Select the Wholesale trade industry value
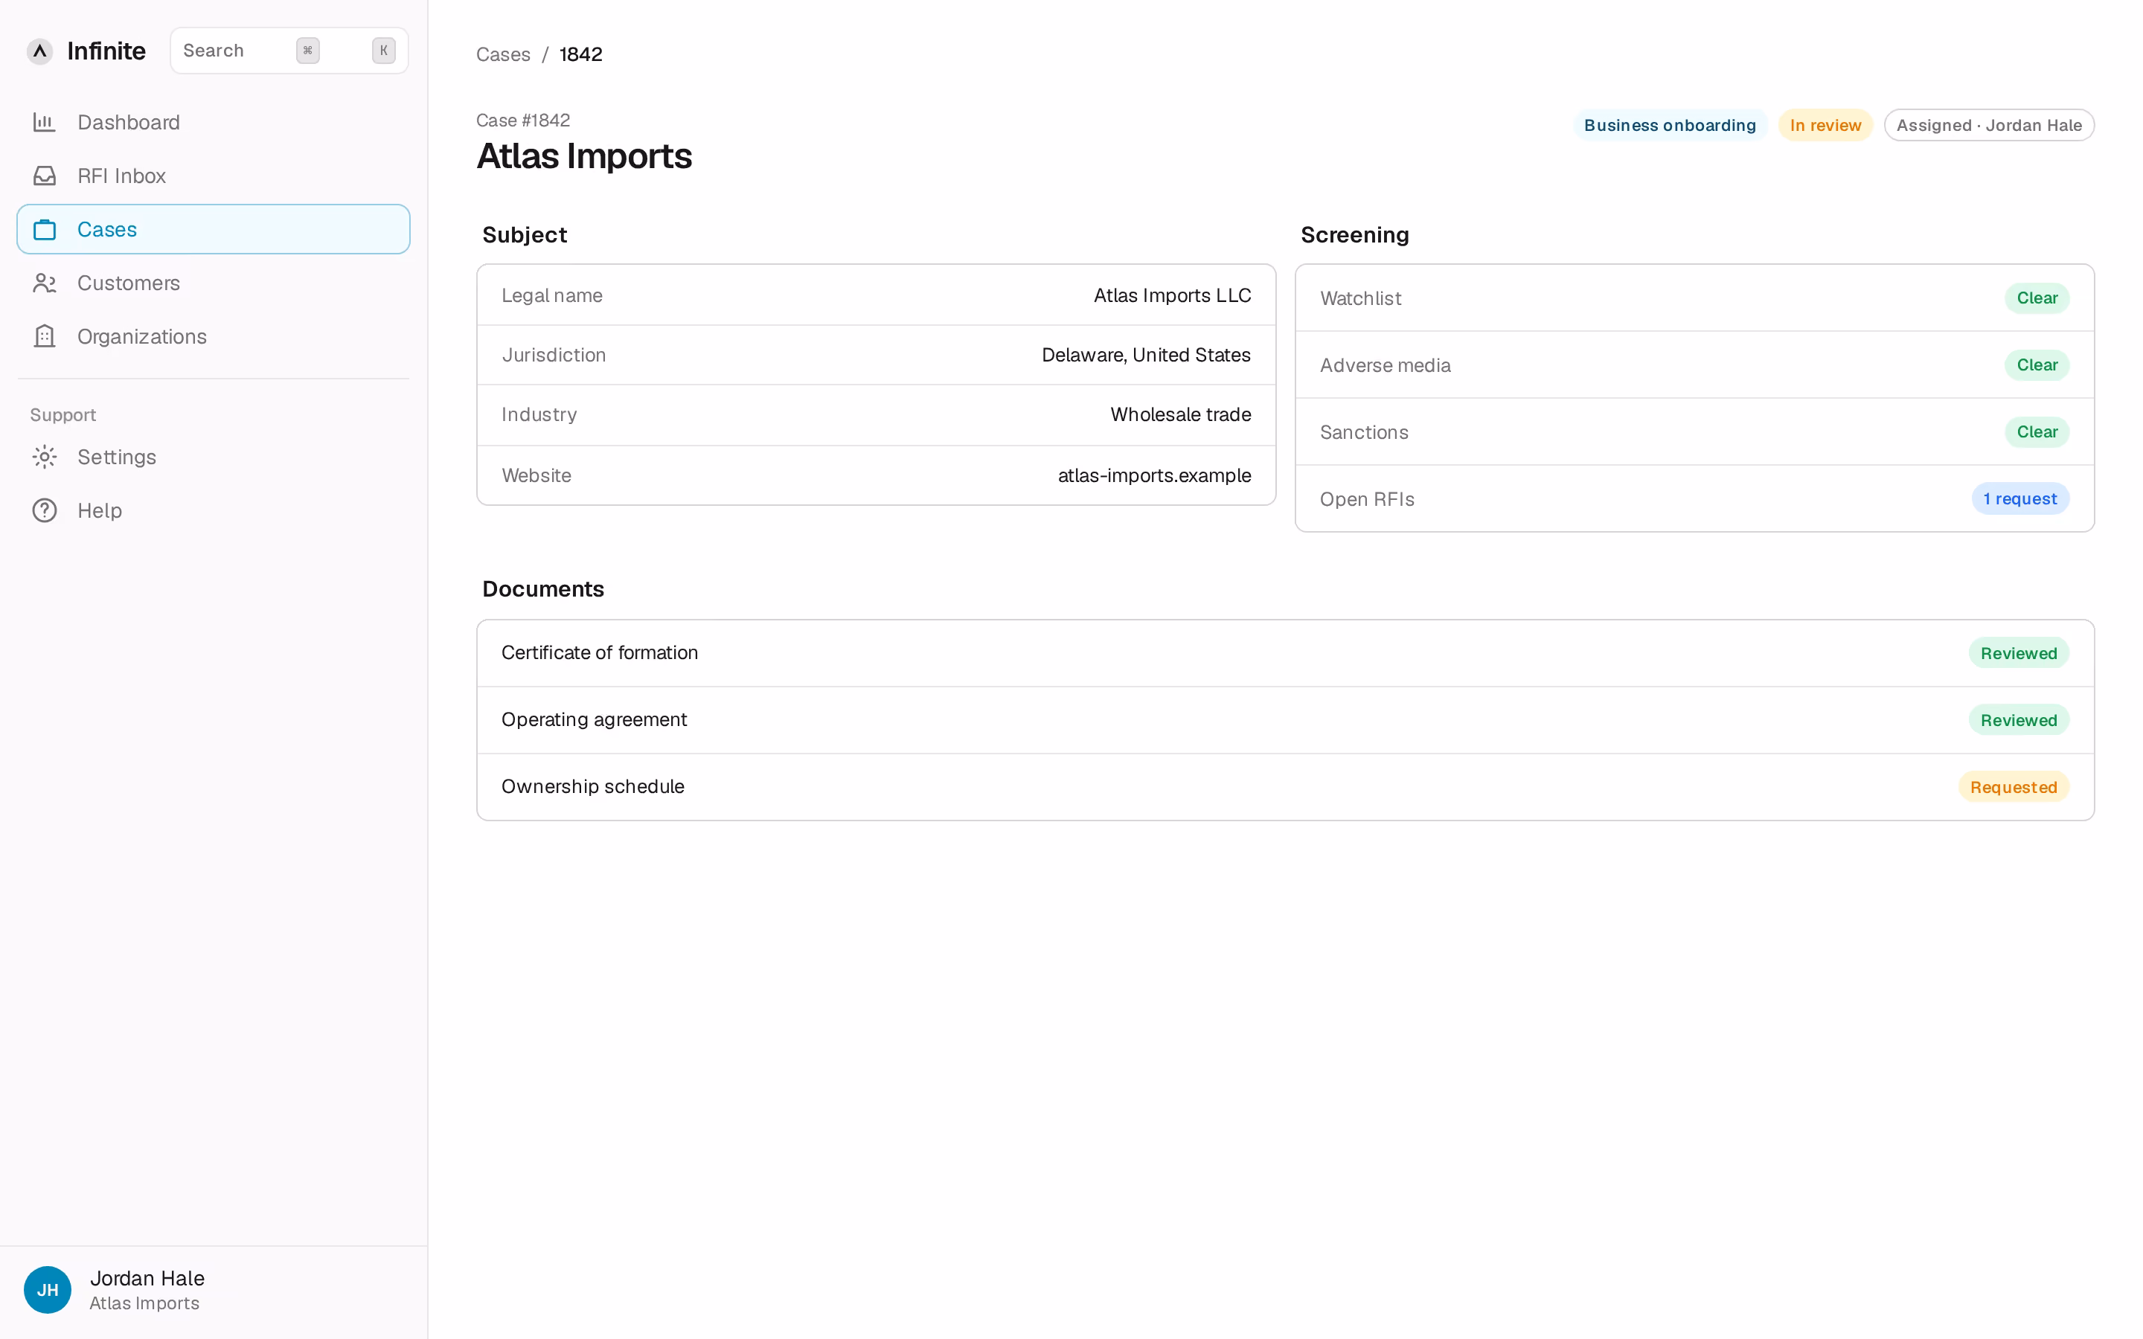 point(1180,414)
